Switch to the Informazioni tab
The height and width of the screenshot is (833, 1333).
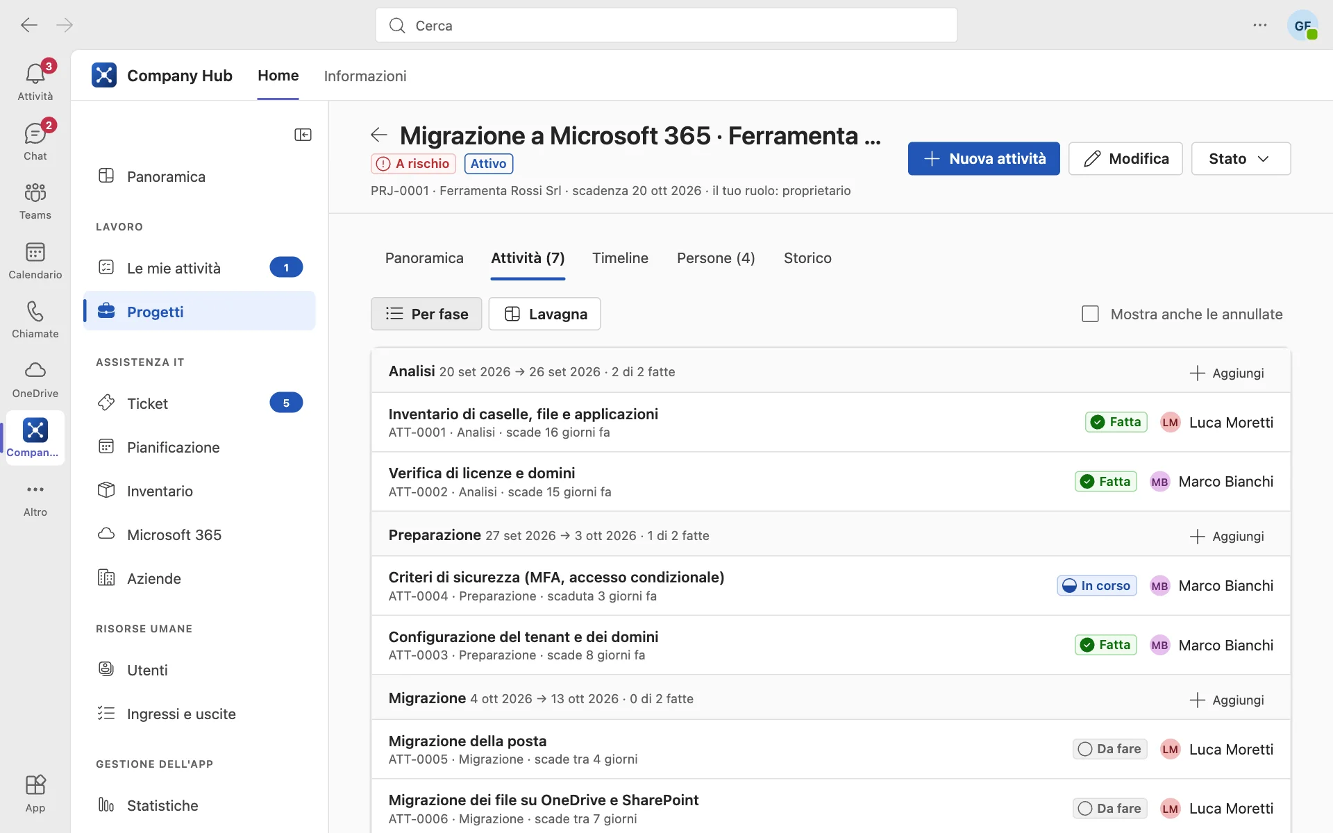(365, 76)
